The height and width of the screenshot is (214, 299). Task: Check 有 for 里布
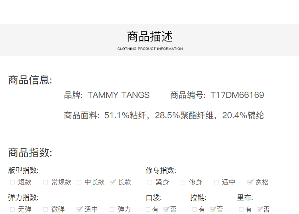point(241,209)
